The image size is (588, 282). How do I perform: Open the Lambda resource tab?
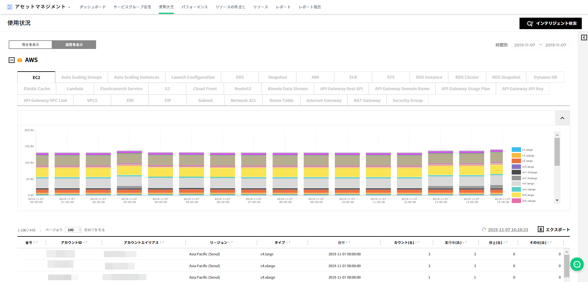click(75, 89)
